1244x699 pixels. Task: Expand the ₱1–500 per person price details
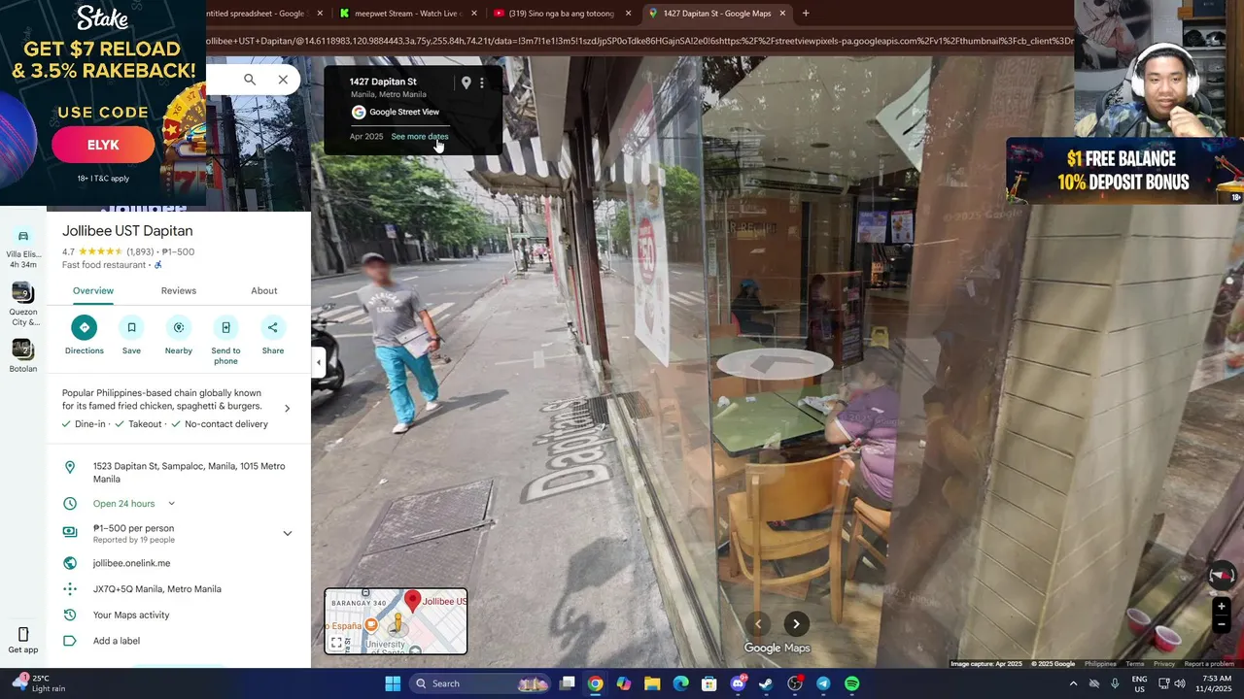pos(287,533)
